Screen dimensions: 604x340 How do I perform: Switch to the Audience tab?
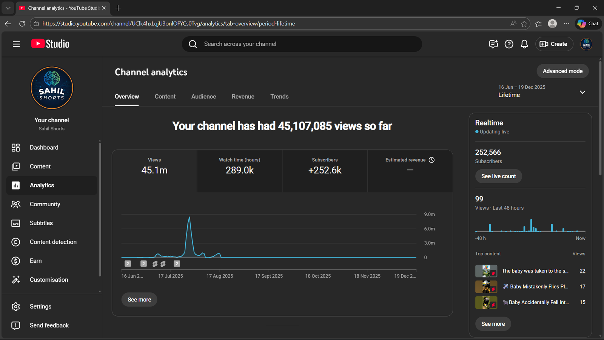coord(203,97)
